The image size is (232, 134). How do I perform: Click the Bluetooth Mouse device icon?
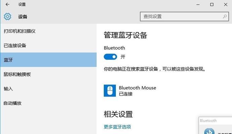click(110, 90)
